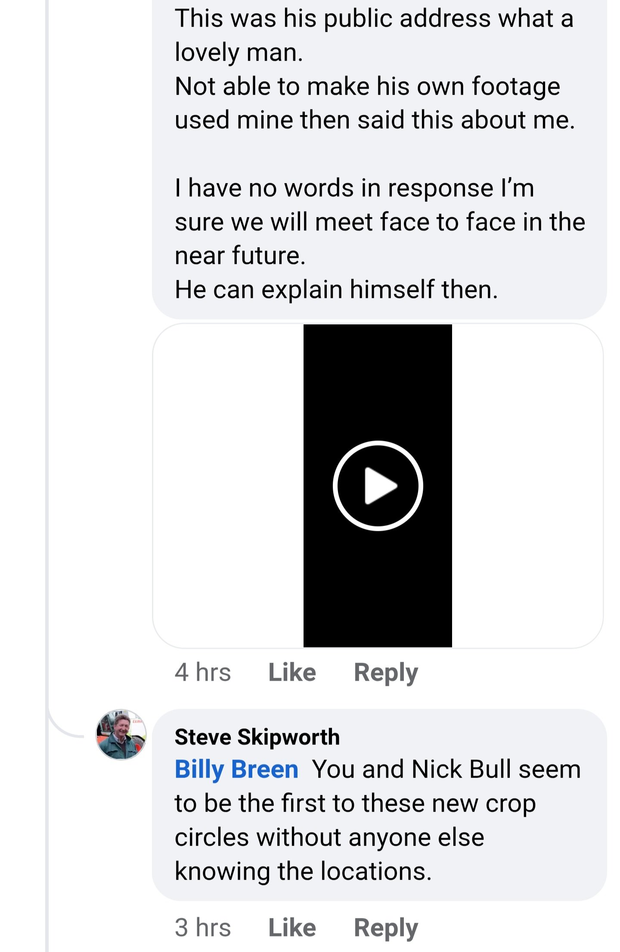Tap the "knowing the locations." line
The width and height of the screenshot is (620, 952).
(303, 871)
